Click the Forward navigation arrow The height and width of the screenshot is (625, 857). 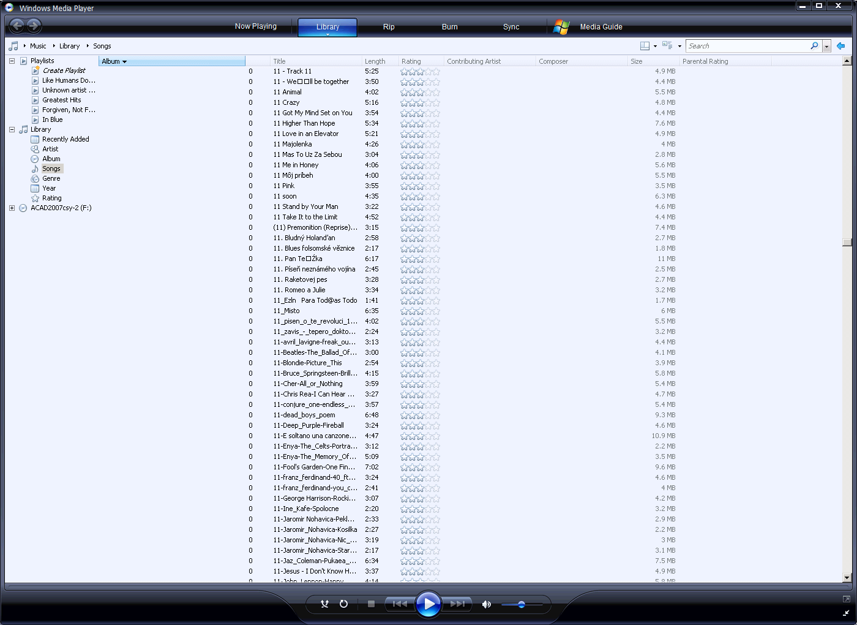click(x=34, y=26)
